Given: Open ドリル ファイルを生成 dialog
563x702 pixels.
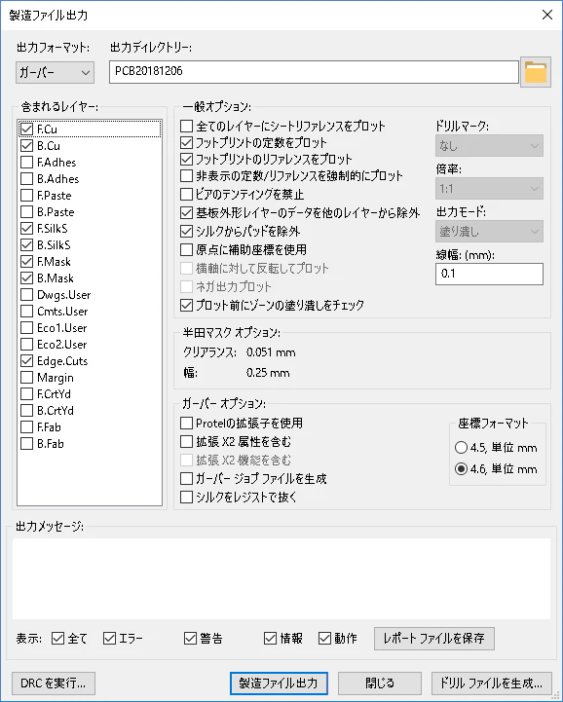Looking at the screenshot, I should (491, 684).
